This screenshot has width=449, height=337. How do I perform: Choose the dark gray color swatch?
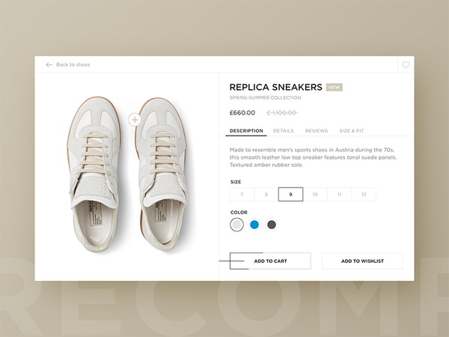272,225
